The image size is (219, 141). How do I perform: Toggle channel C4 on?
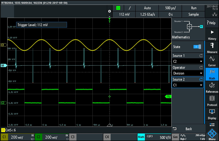(120, 137)
